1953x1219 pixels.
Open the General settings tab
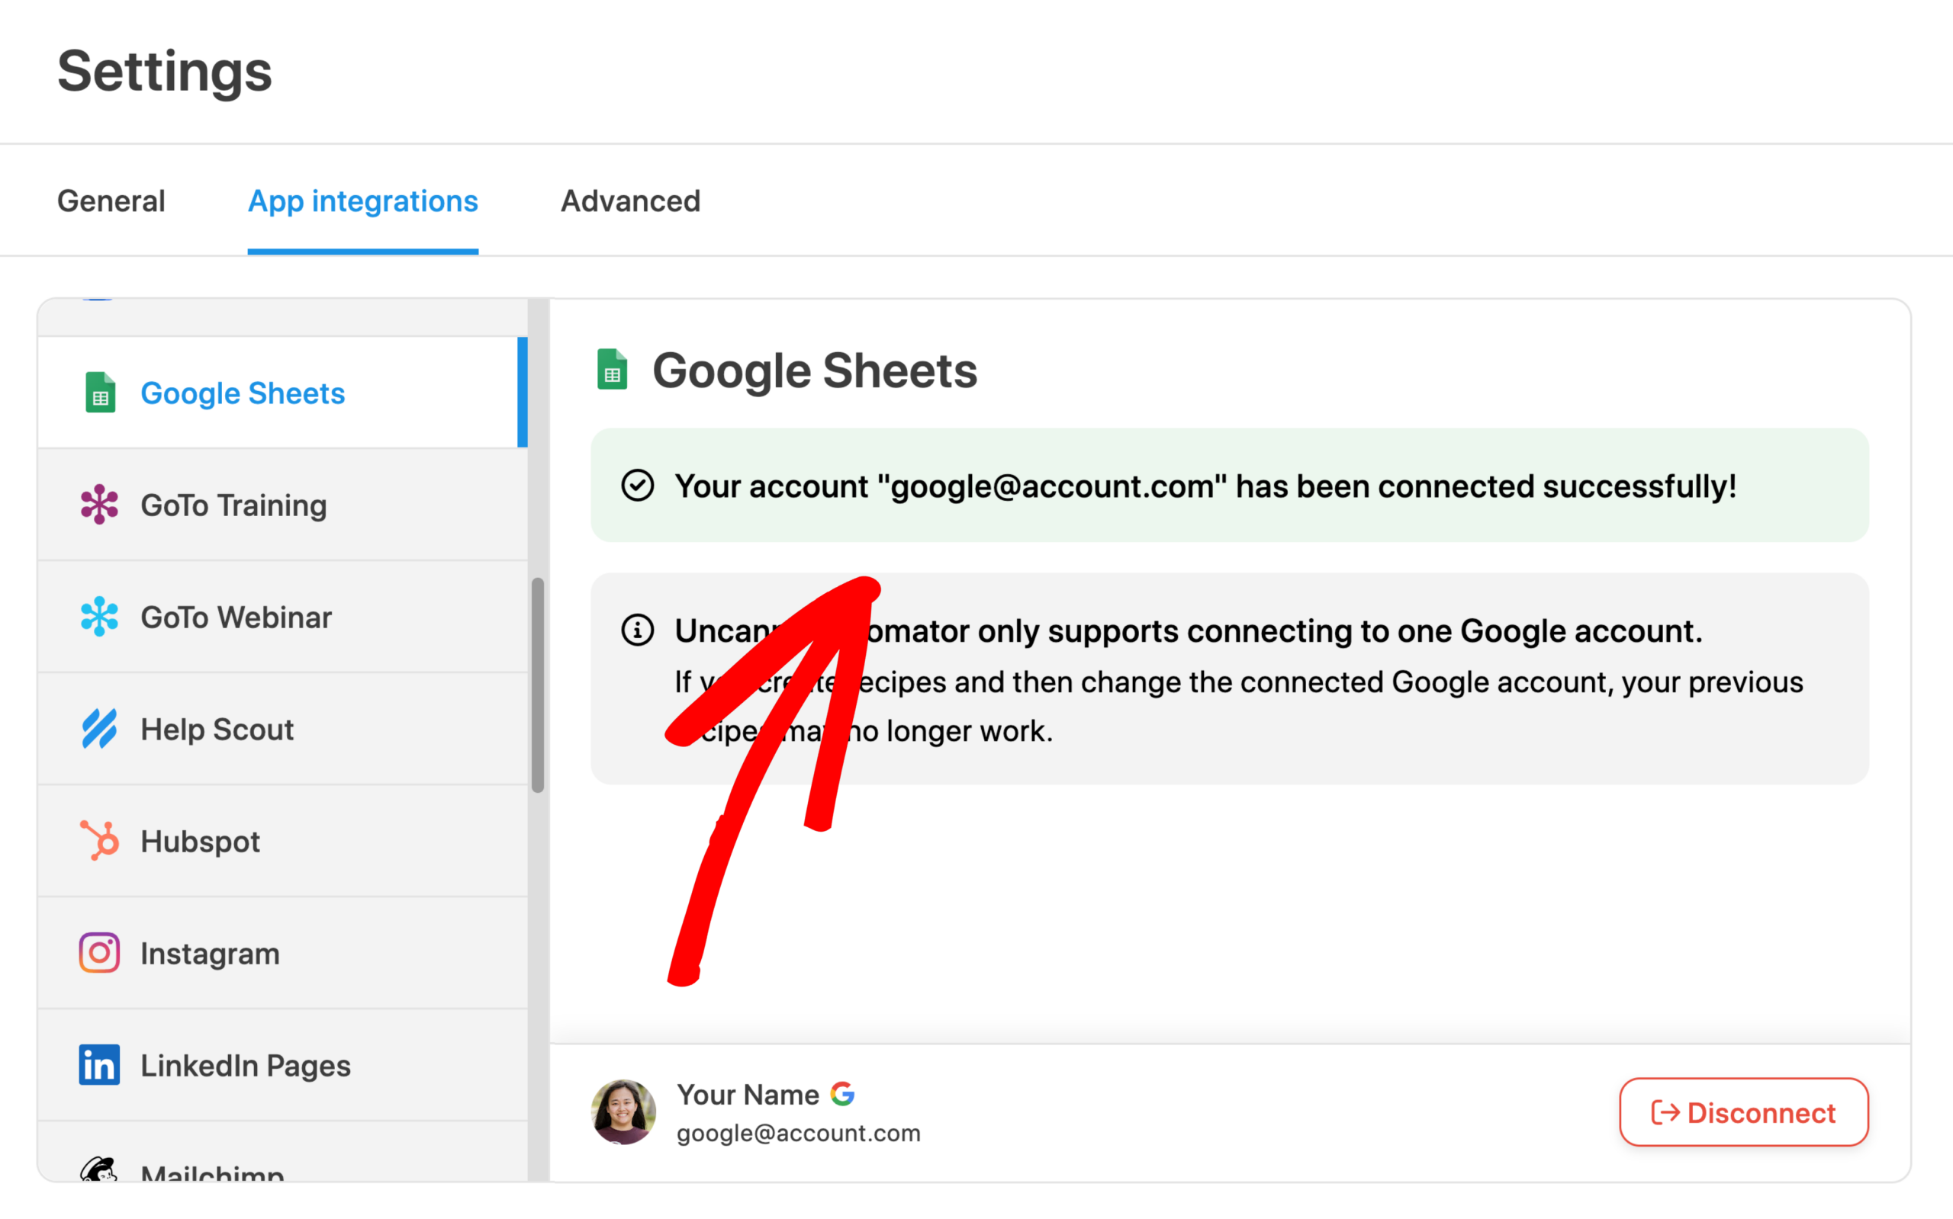pyautogui.click(x=111, y=200)
